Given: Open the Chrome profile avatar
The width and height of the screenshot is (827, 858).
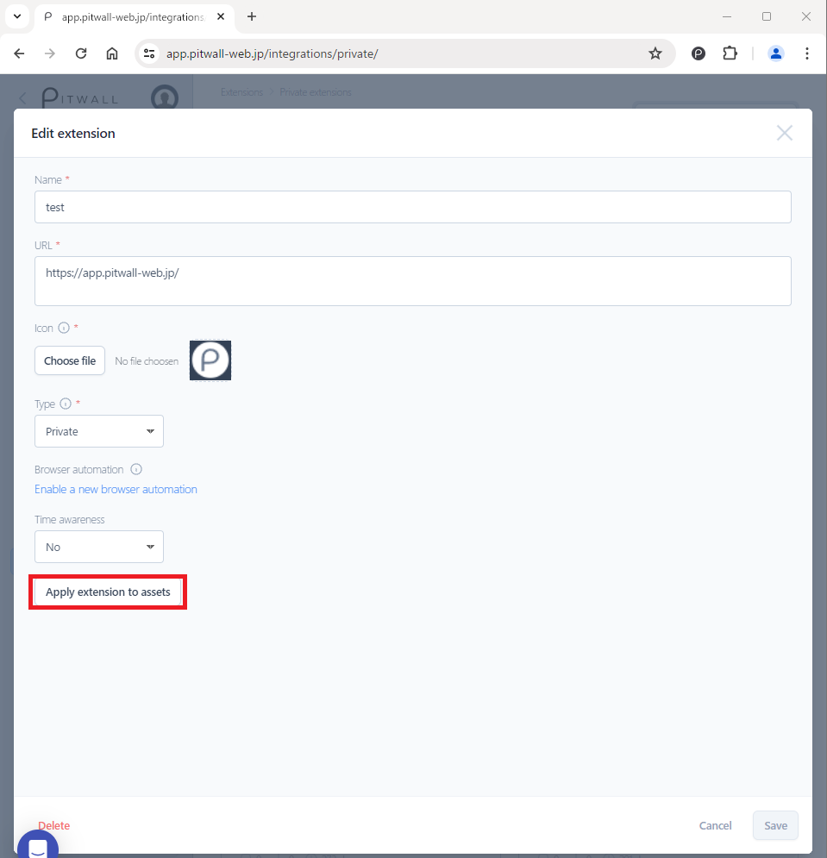Looking at the screenshot, I should [x=775, y=53].
